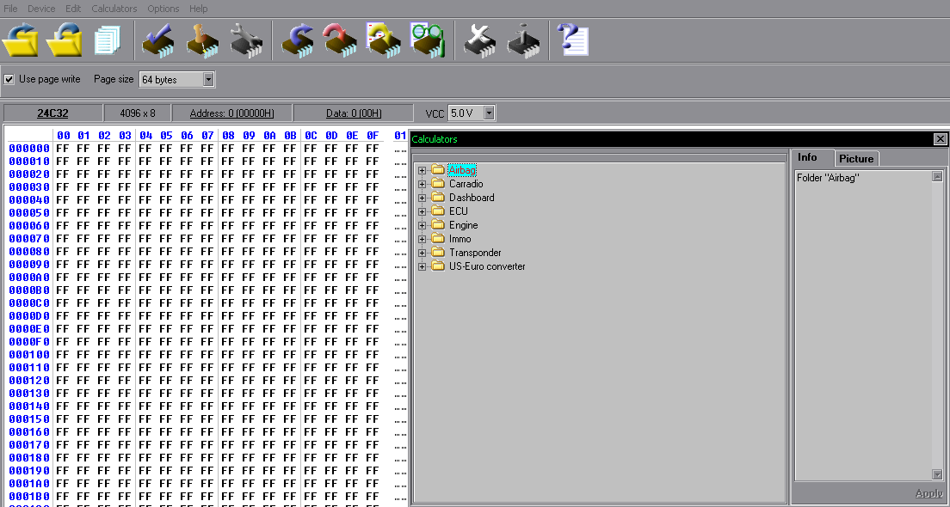The width and height of the screenshot is (950, 507).
Task: Open the help question mark icon
Action: pyautogui.click(x=572, y=40)
